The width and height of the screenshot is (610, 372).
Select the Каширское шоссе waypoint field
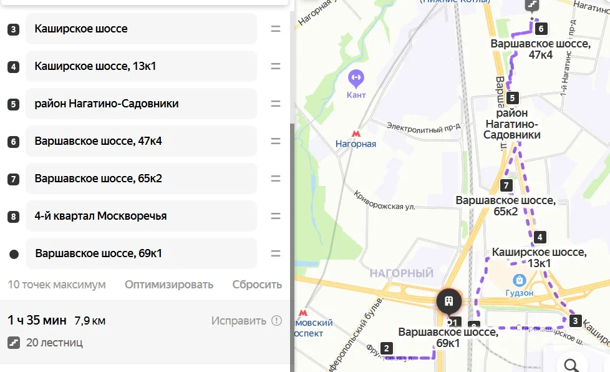click(x=141, y=29)
